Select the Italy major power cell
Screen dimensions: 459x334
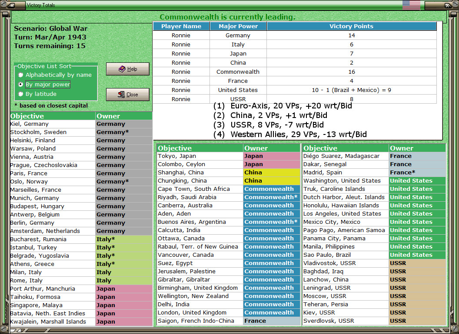[238, 44]
